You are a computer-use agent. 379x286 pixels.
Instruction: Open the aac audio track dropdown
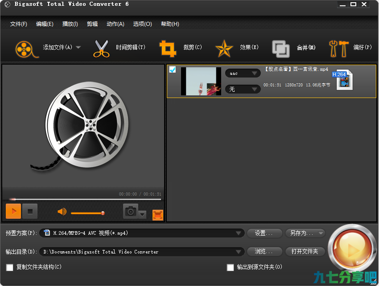tap(243, 74)
